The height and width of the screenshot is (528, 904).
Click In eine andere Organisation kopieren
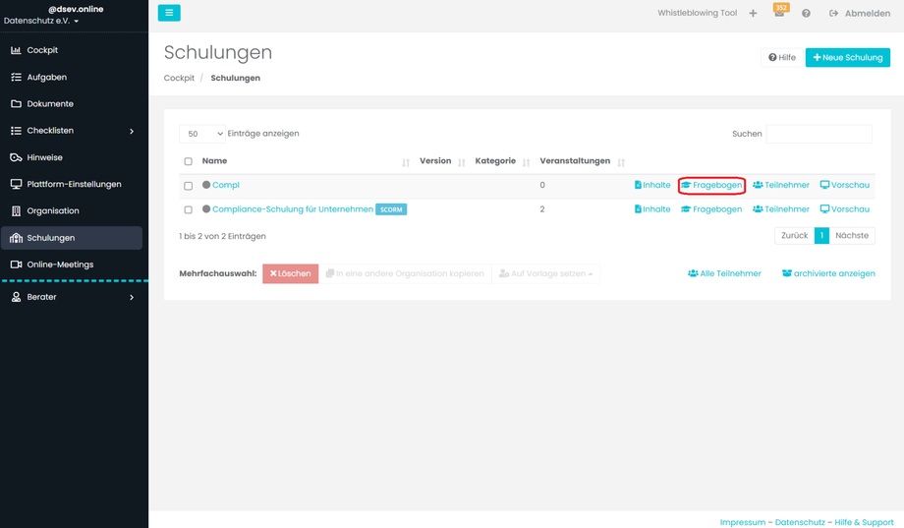point(405,273)
